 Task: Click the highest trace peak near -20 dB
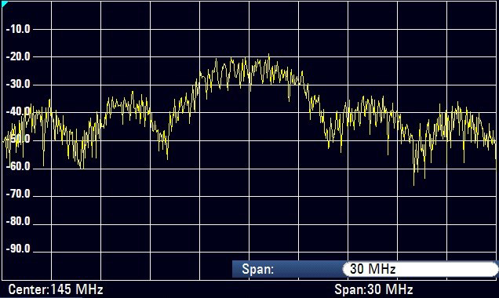coord(269,56)
